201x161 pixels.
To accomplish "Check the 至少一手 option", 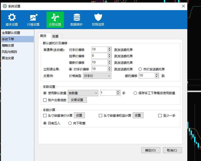I will click(x=160, y=115).
